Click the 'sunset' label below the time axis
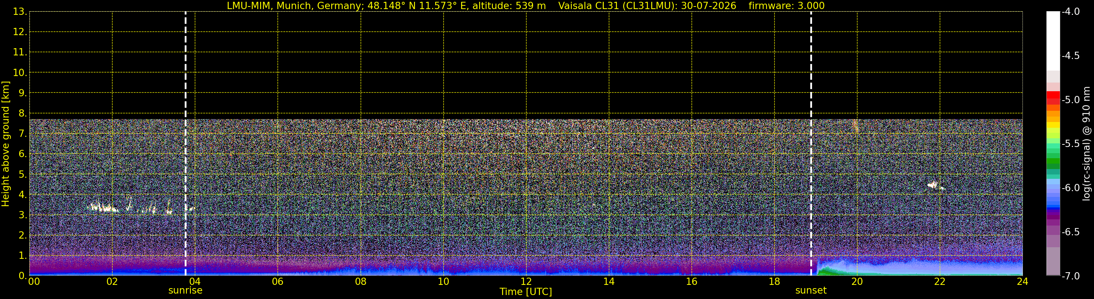This screenshot has height=299, width=1094. click(811, 291)
